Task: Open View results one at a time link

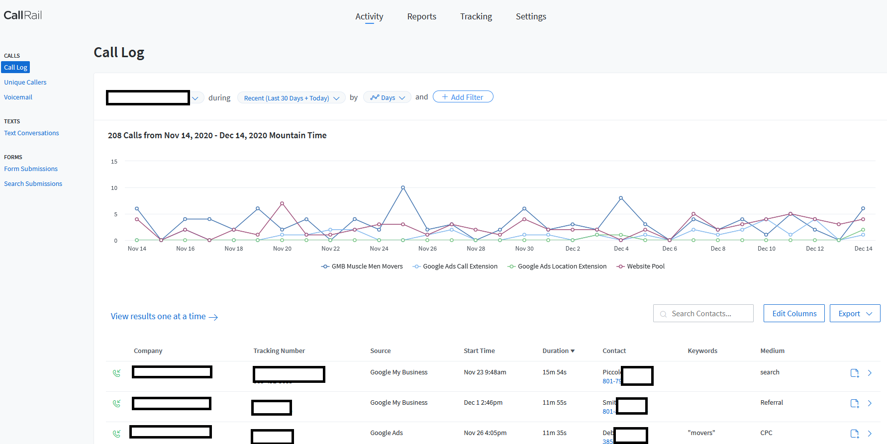Action: pos(164,317)
